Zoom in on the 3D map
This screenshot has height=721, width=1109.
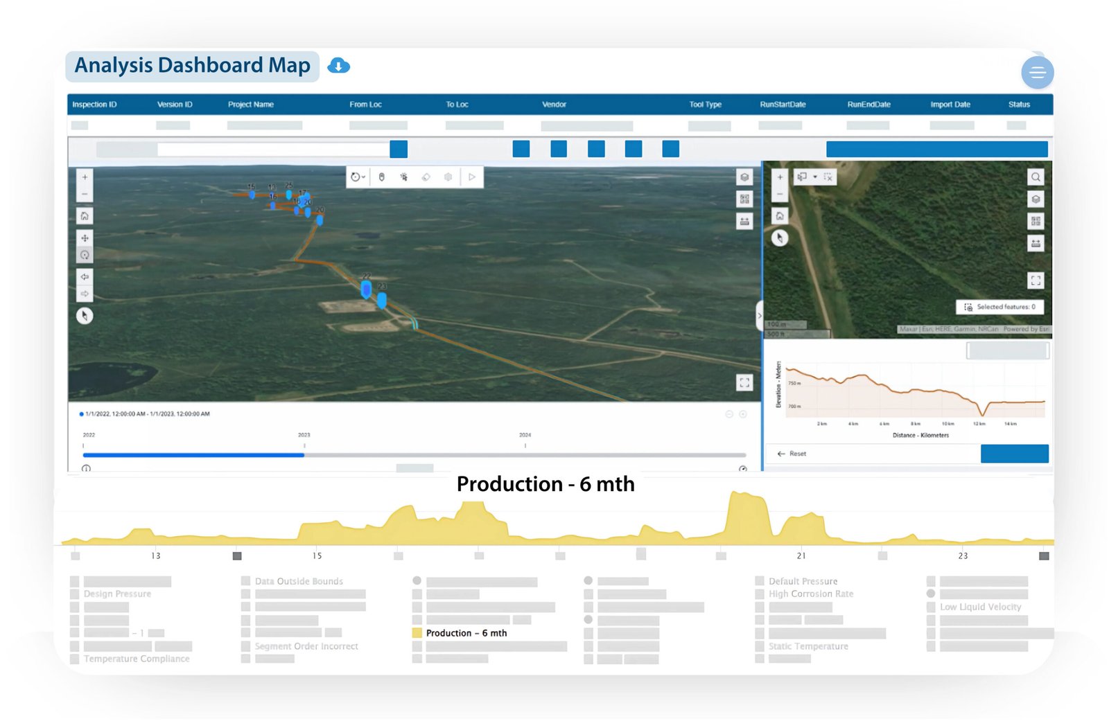[x=85, y=177]
